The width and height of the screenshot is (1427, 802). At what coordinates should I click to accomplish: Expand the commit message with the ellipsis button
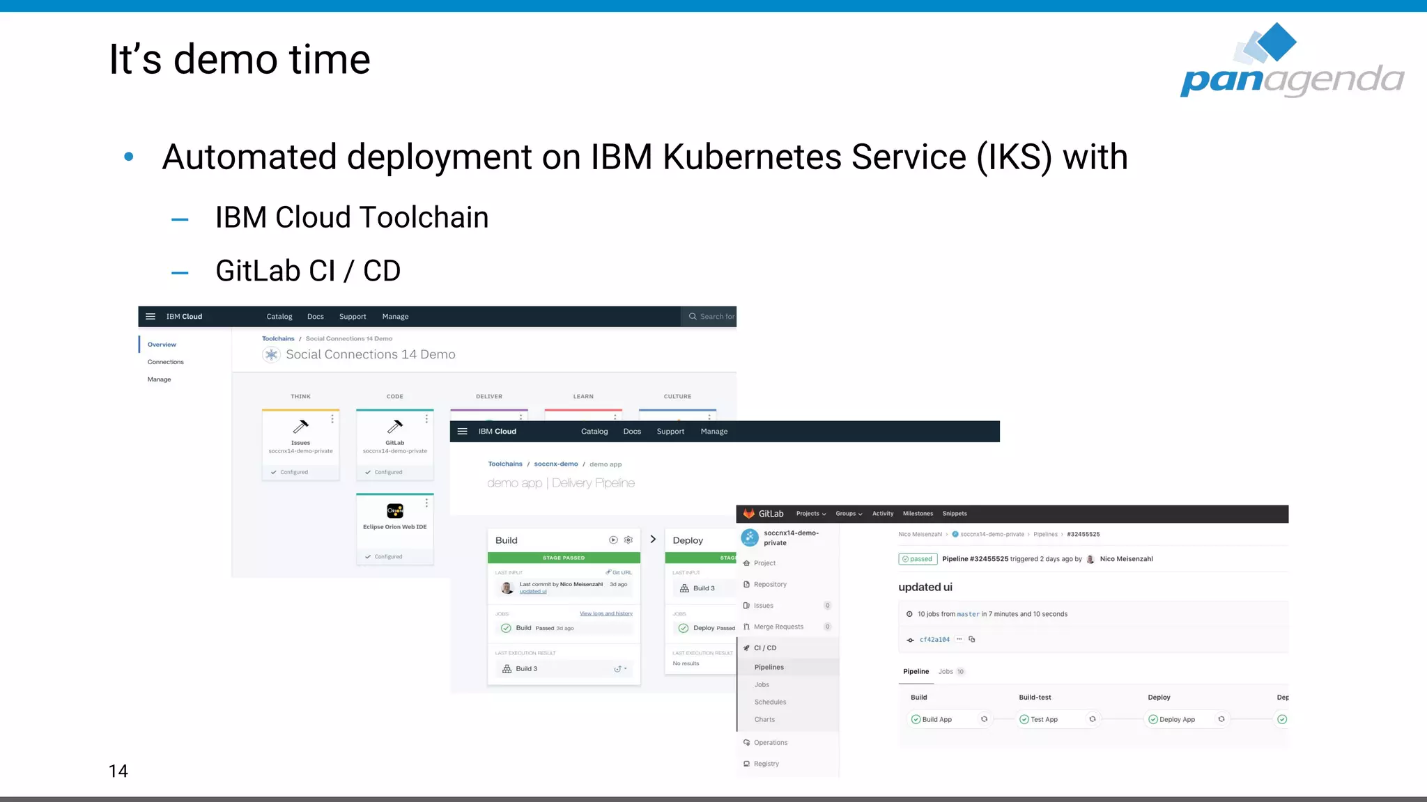(x=959, y=639)
